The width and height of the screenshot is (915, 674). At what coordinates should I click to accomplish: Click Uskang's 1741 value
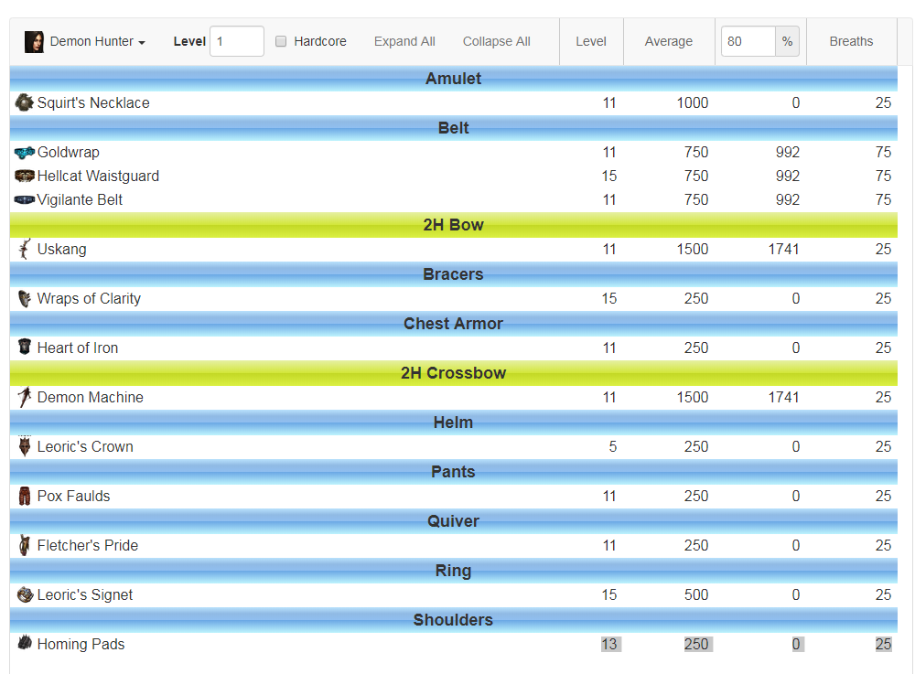784,249
